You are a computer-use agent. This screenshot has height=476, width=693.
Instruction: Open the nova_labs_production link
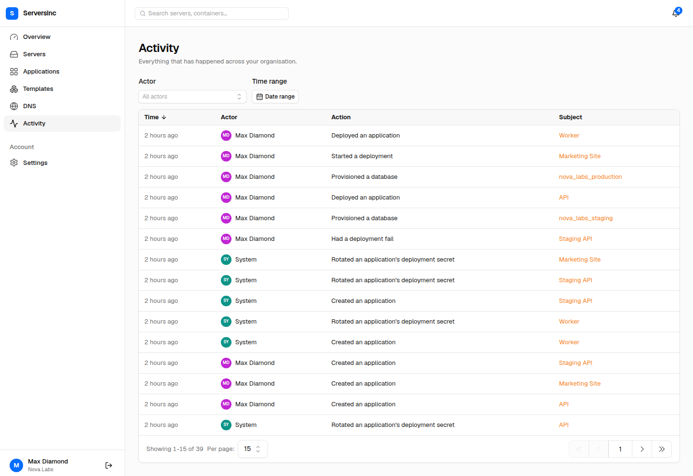point(590,177)
